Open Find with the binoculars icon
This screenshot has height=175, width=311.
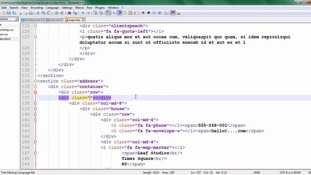pos(69,13)
